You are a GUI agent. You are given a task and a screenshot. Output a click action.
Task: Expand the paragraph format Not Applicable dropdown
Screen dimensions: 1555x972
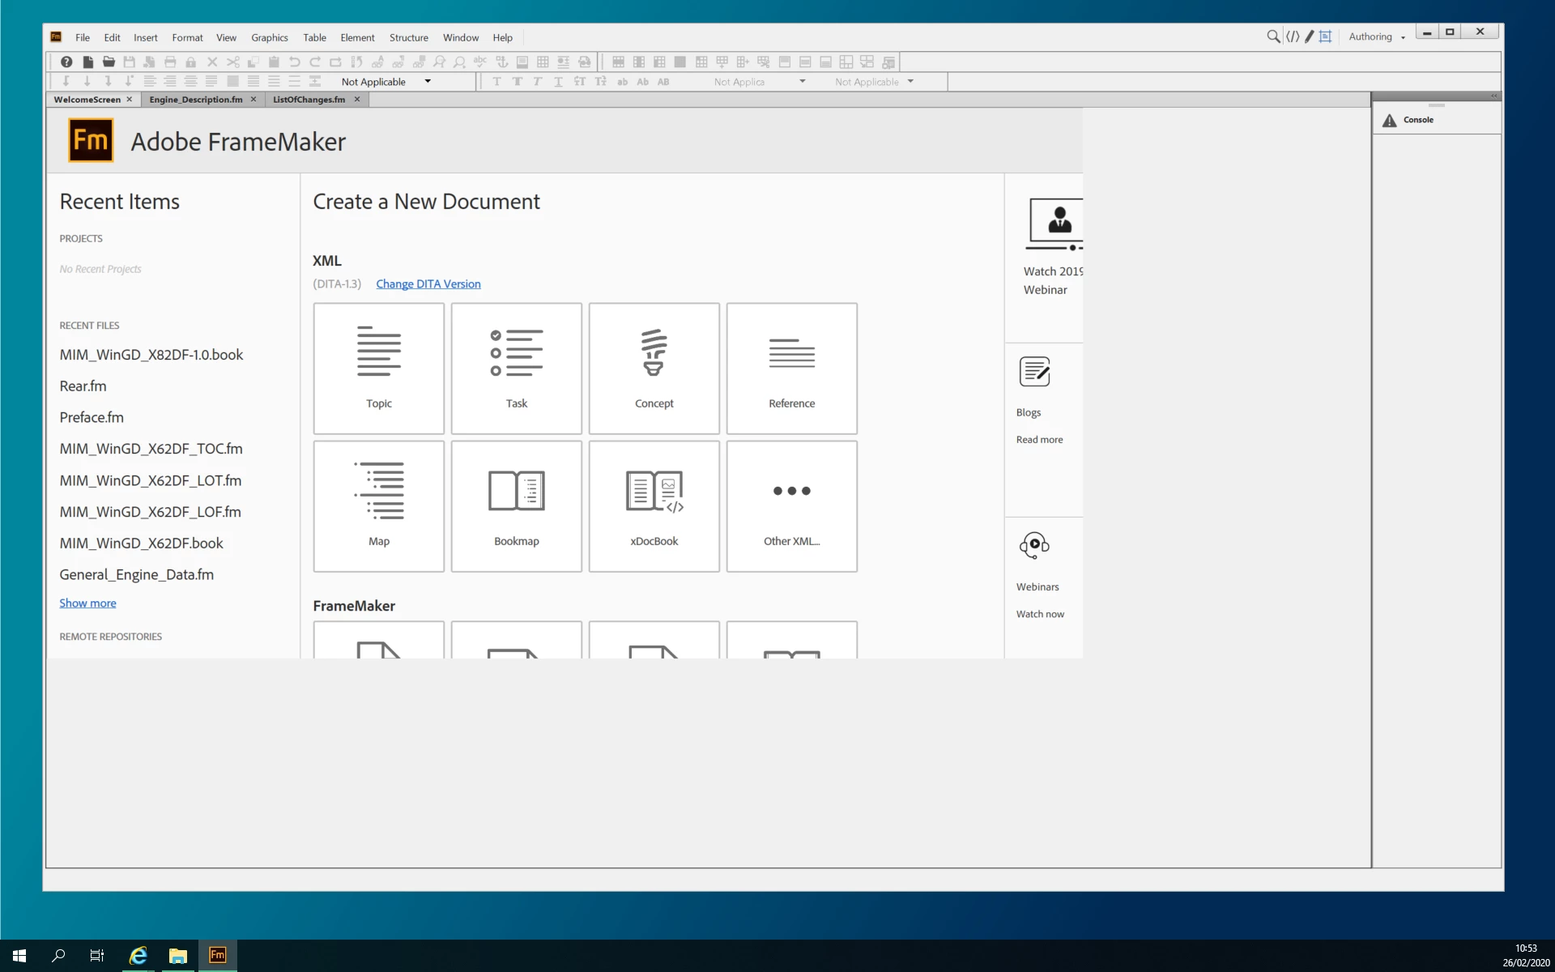[x=428, y=81]
